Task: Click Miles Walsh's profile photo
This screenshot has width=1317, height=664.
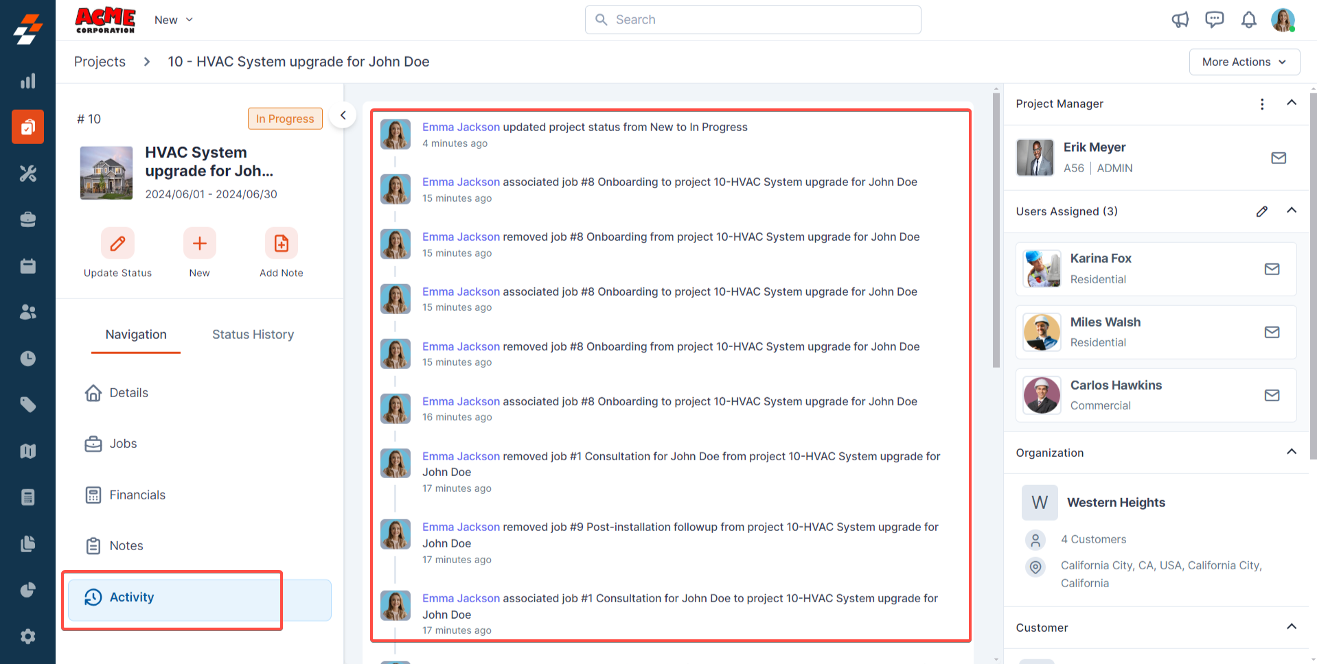Action: [1042, 332]
